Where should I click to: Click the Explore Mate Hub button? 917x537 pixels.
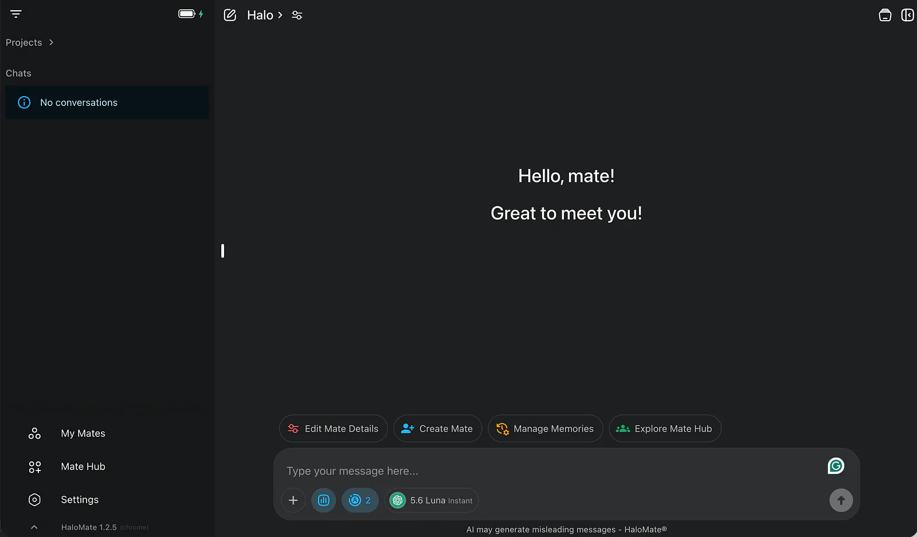pos(665,428)
